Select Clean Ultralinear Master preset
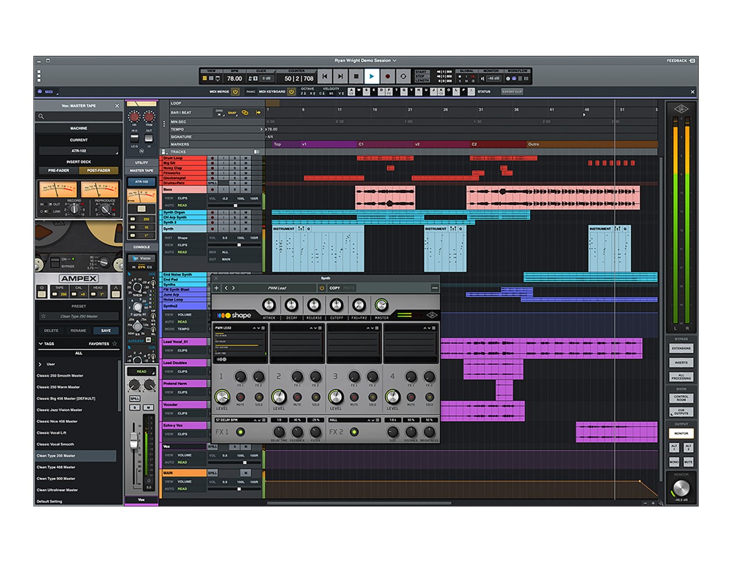This screenshot has height=562, width=732. click(x=58, y=490)
